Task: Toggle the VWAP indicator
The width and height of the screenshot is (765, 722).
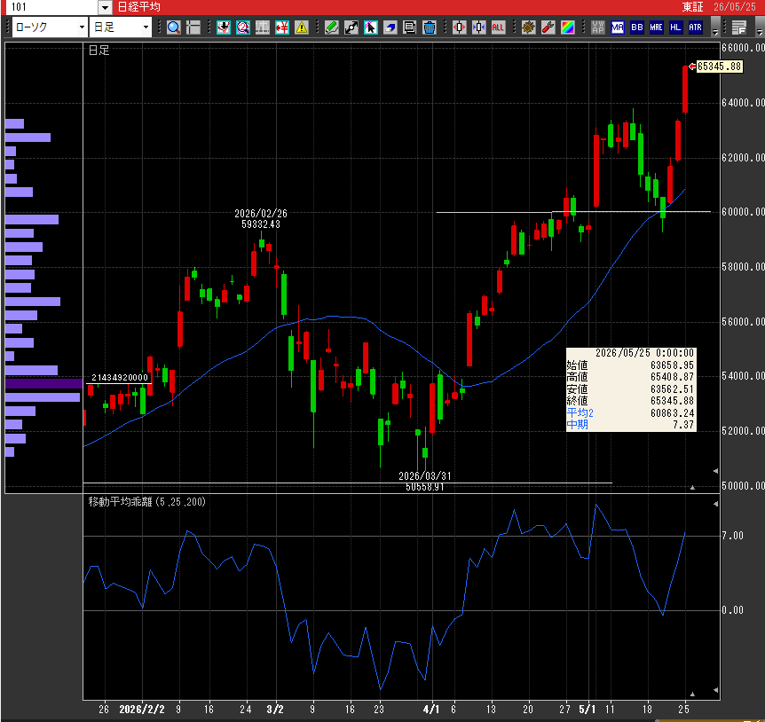Action: (x=598, y=27)
